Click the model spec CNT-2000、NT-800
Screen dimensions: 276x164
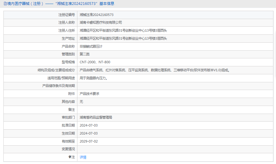click(x=95, y=62)
